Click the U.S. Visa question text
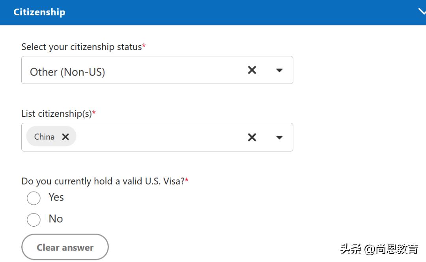Image resolution: width=426 pixels, height=262 pixels. point(103,181)
